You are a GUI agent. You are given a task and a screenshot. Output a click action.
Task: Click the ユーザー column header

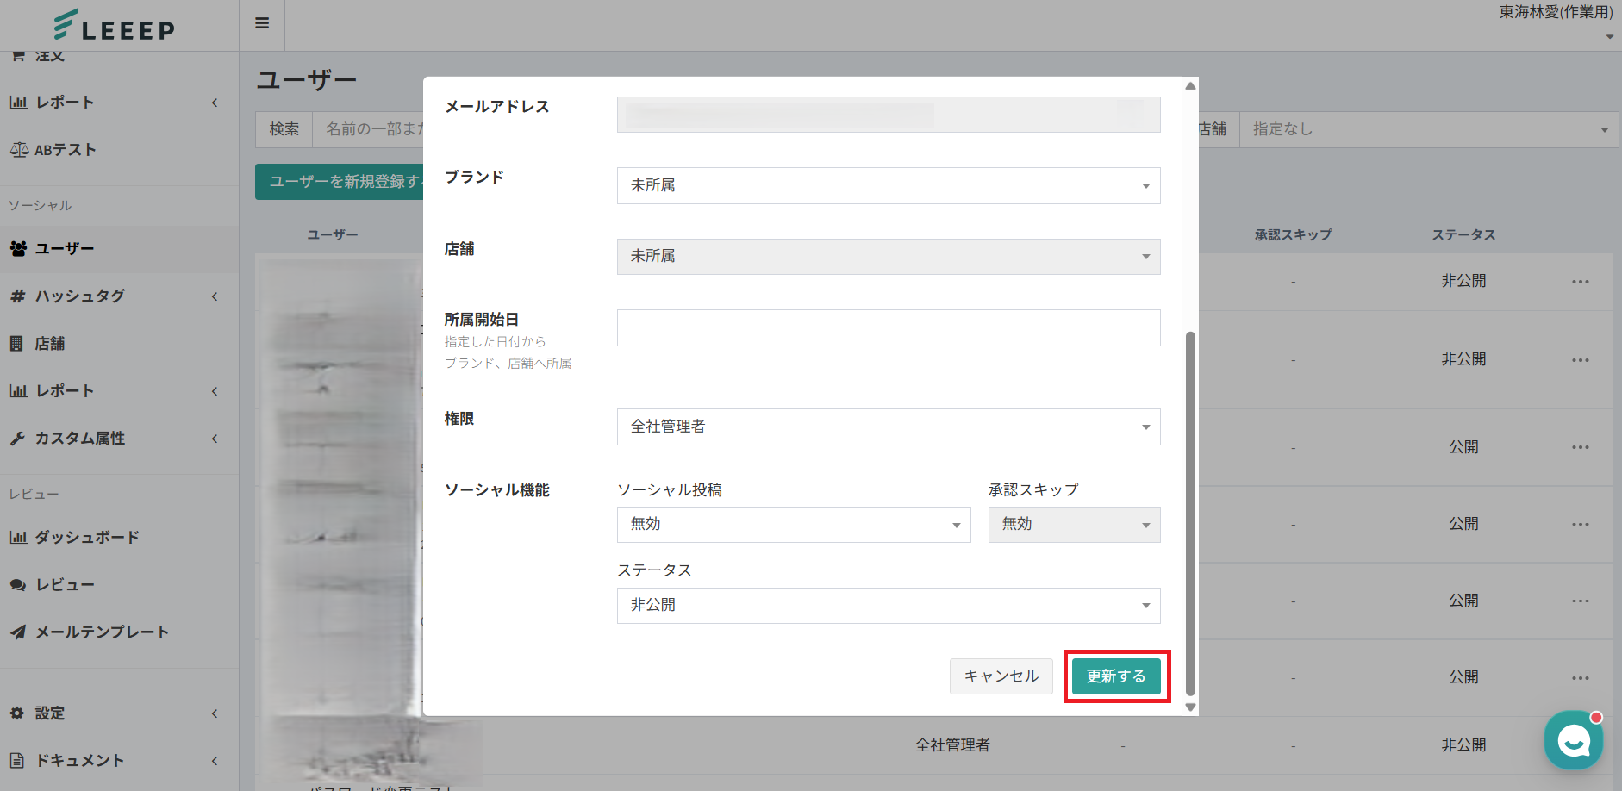(x=333, y=235)
